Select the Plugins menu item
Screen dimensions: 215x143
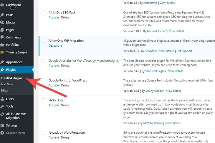coord(11,70)
